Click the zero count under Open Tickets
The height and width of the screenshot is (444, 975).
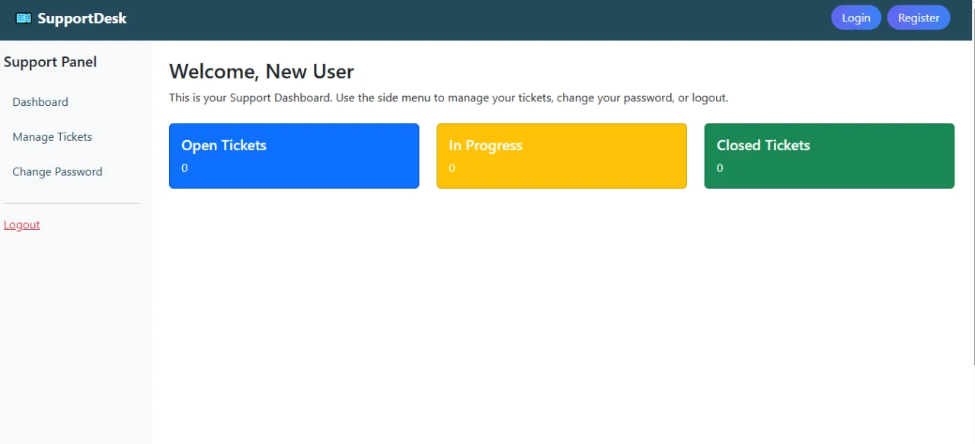point(184,168)
